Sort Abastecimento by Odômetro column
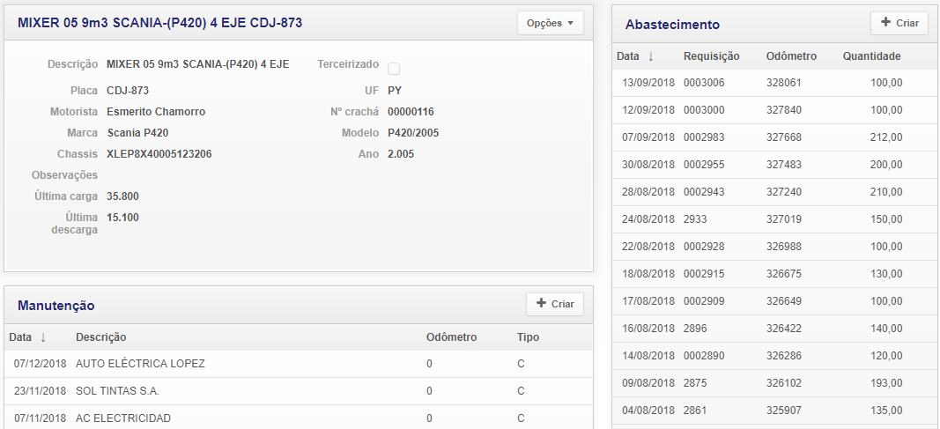 (x=791, y=56)
